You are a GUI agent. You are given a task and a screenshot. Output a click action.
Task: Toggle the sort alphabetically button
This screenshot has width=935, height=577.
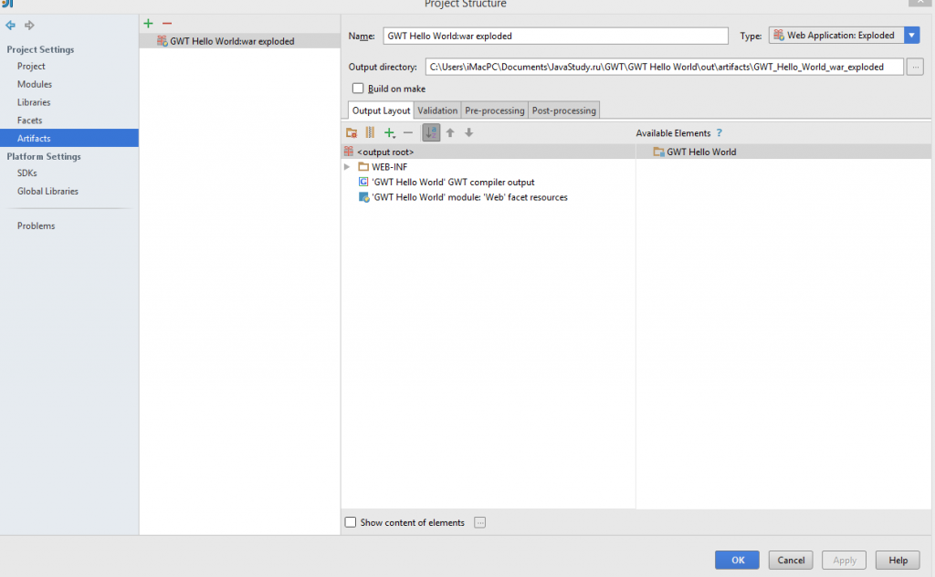(430, 132)
